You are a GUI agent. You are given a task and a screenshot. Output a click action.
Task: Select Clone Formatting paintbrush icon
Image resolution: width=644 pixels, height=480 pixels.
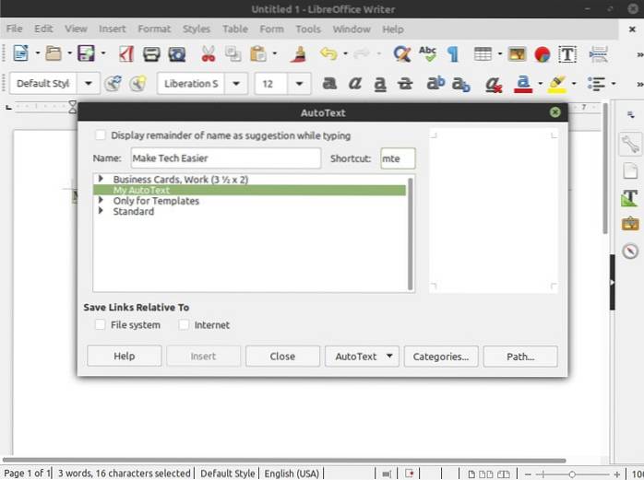click(299, 53)
